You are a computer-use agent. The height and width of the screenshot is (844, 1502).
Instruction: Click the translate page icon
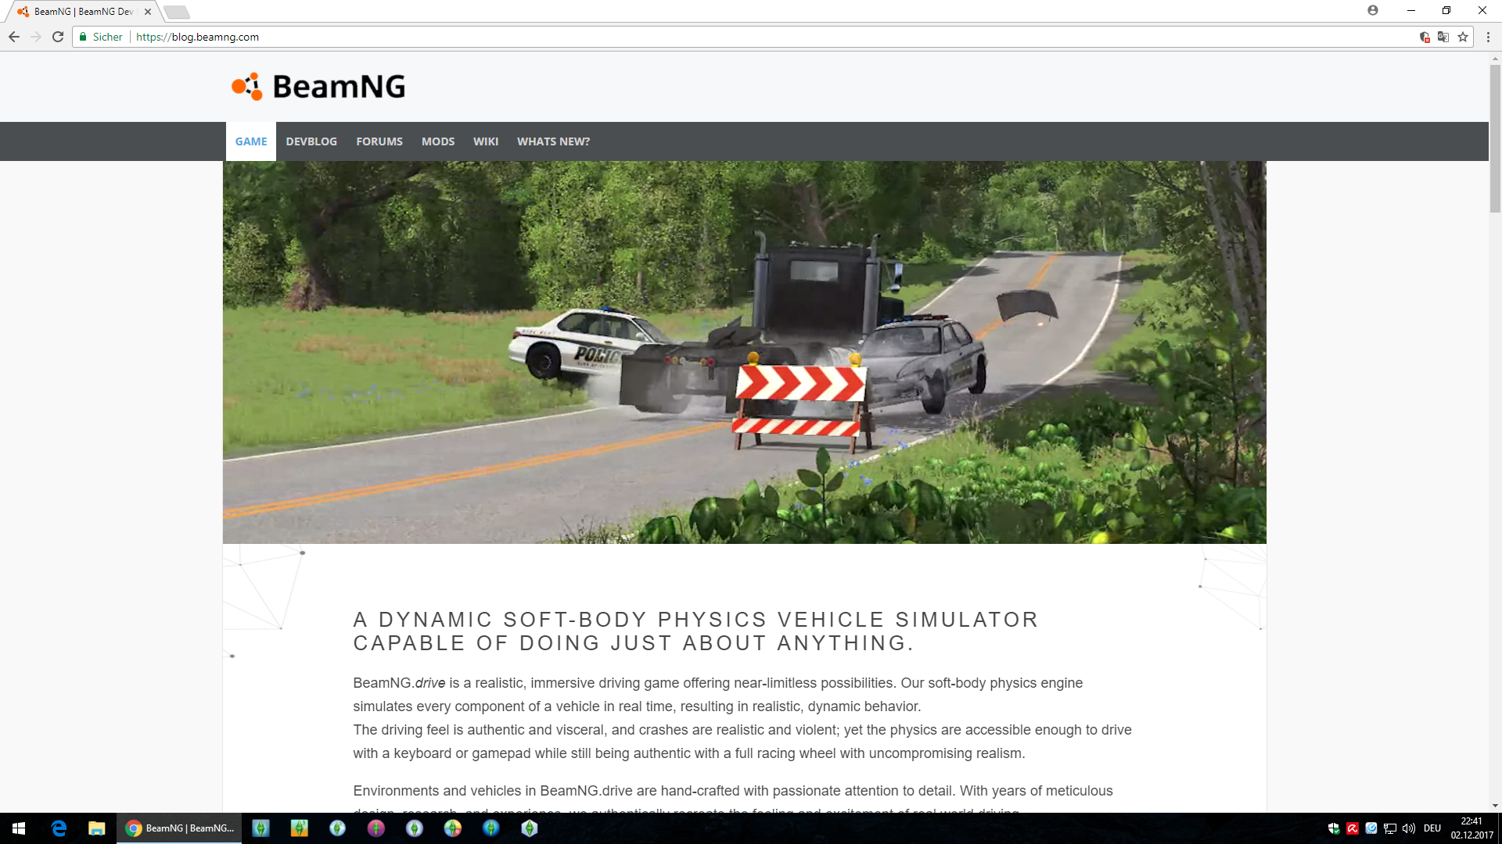pos(1443,37)
